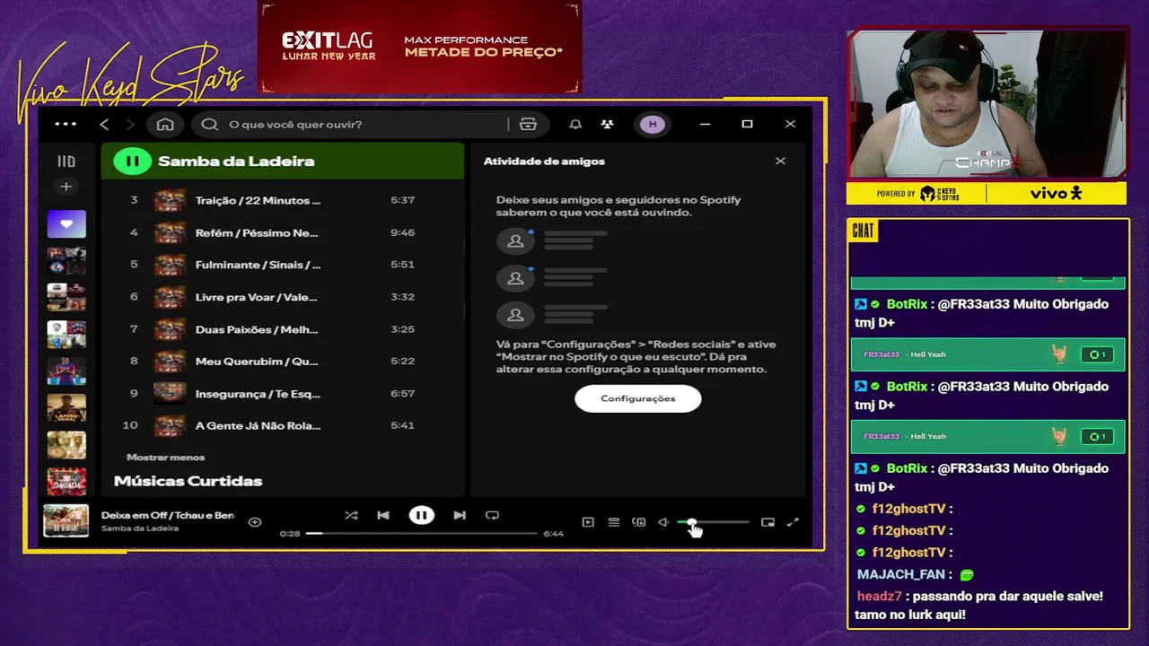Click the 'Deixa em Off / Tchau e Ben' title

168,515
